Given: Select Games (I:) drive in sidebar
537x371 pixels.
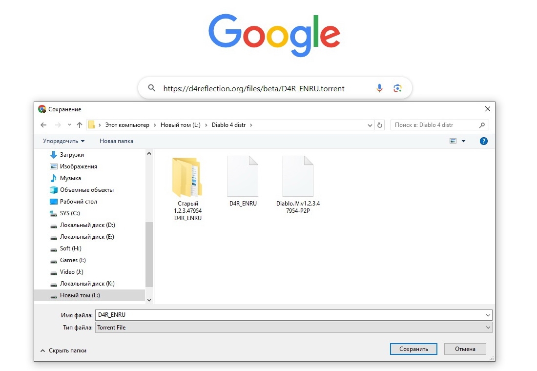Looking at the screenshot, I should [x=73, y=260].
